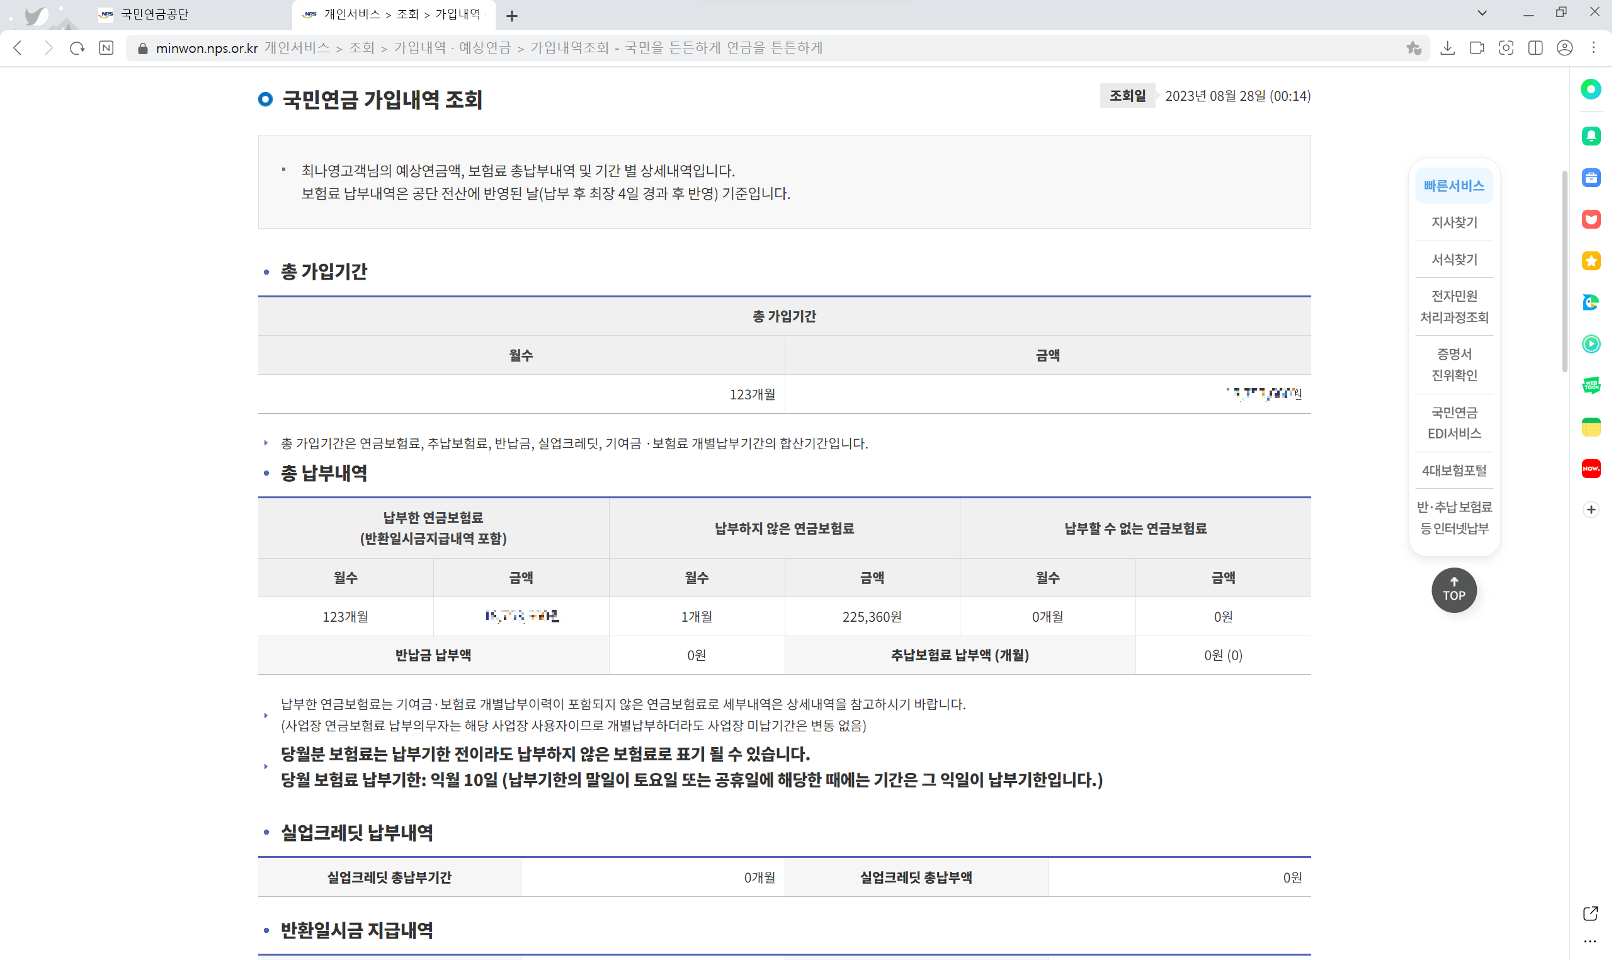Click the address bar showing minwon.nps.or.kr

pyautogui.click(x=207, y=47)
